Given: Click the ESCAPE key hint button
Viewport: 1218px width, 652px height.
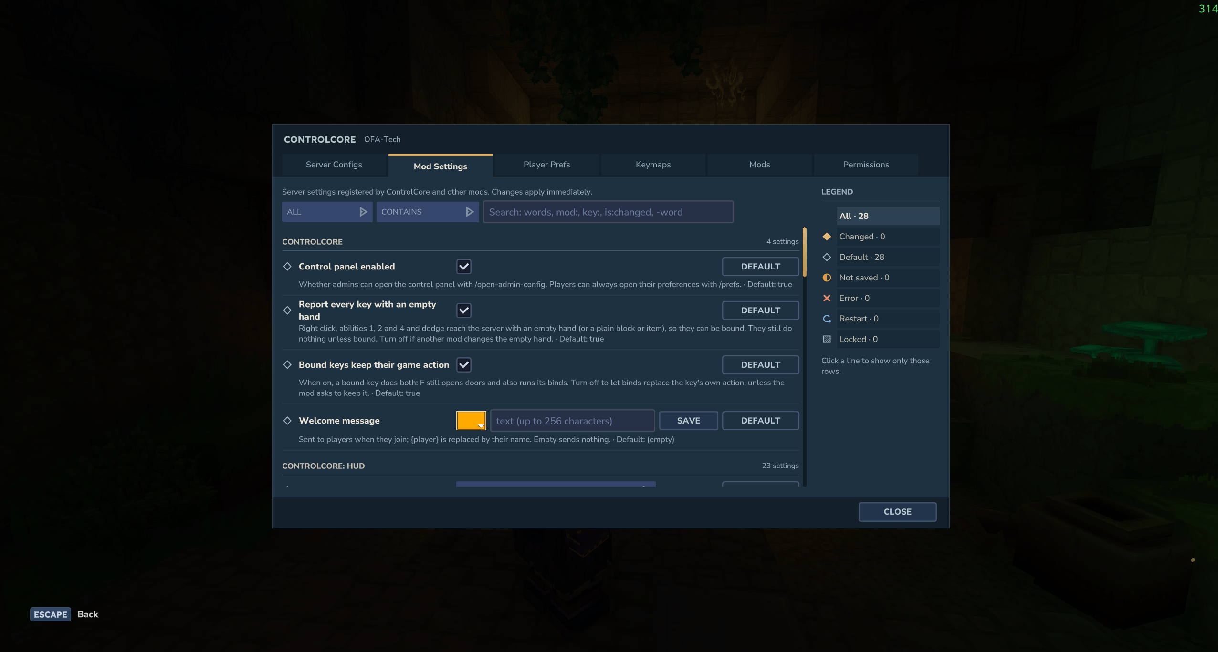Looking at the screenshot, I should pyautogui.click(x=51, y=614).
